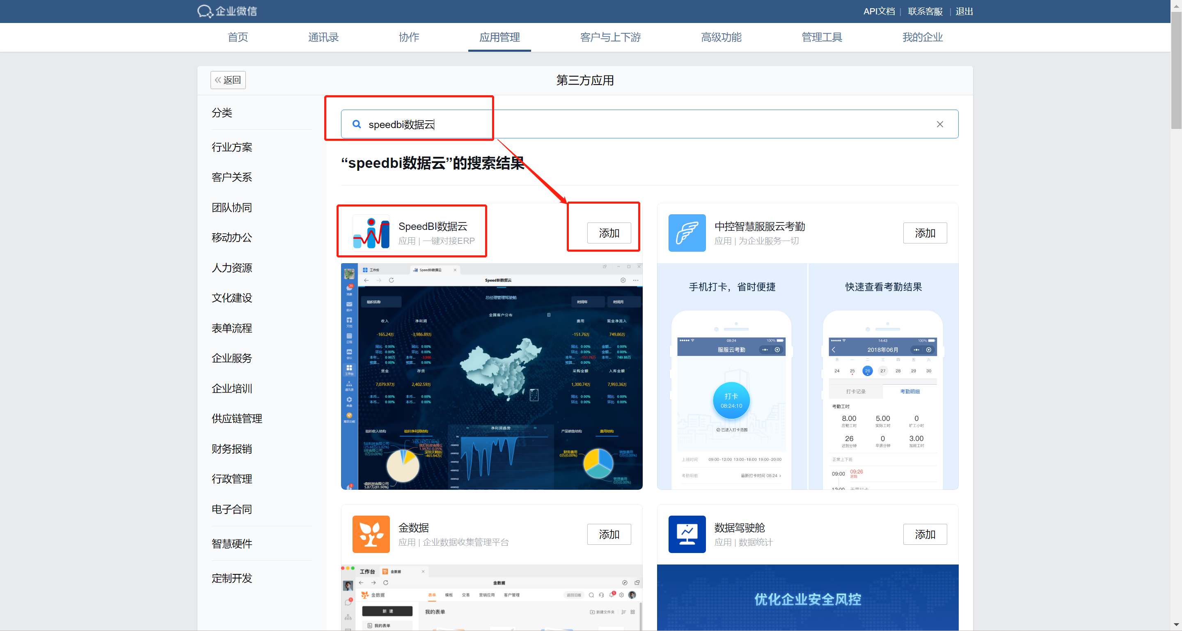The image size is (1182, 631).
Task: Click the 企业微信 logo
Action: [x=227, y=11]
